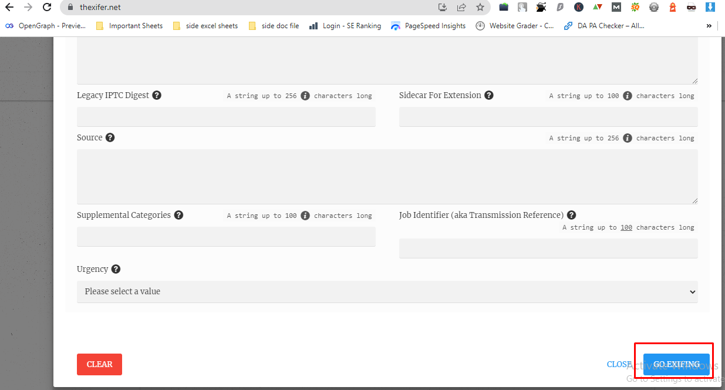Share this page via the share icon
725x390 pixels.
[x=461, y=8]
